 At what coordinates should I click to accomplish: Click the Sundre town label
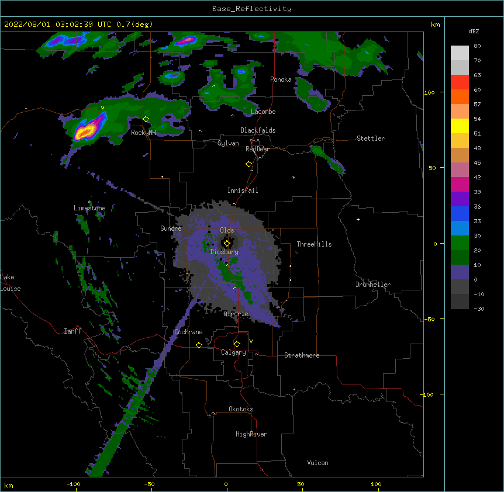pyautogui.click(x=171, y=228)
